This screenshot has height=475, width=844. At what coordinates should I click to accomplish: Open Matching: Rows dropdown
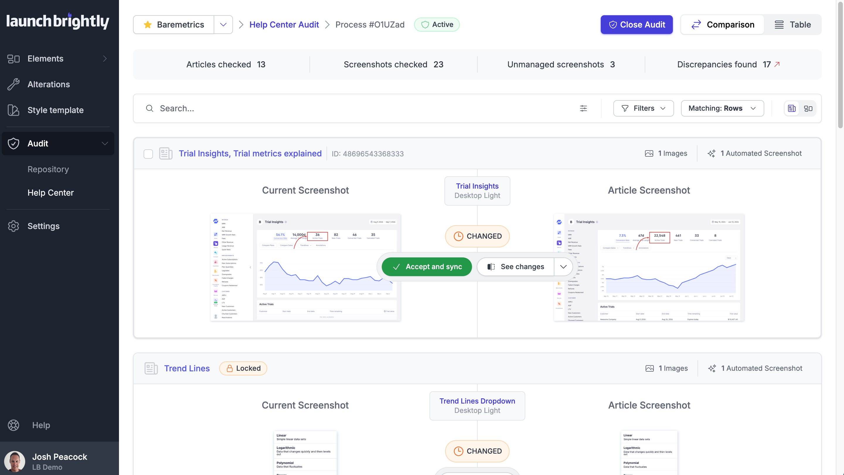tap(722, 108)
